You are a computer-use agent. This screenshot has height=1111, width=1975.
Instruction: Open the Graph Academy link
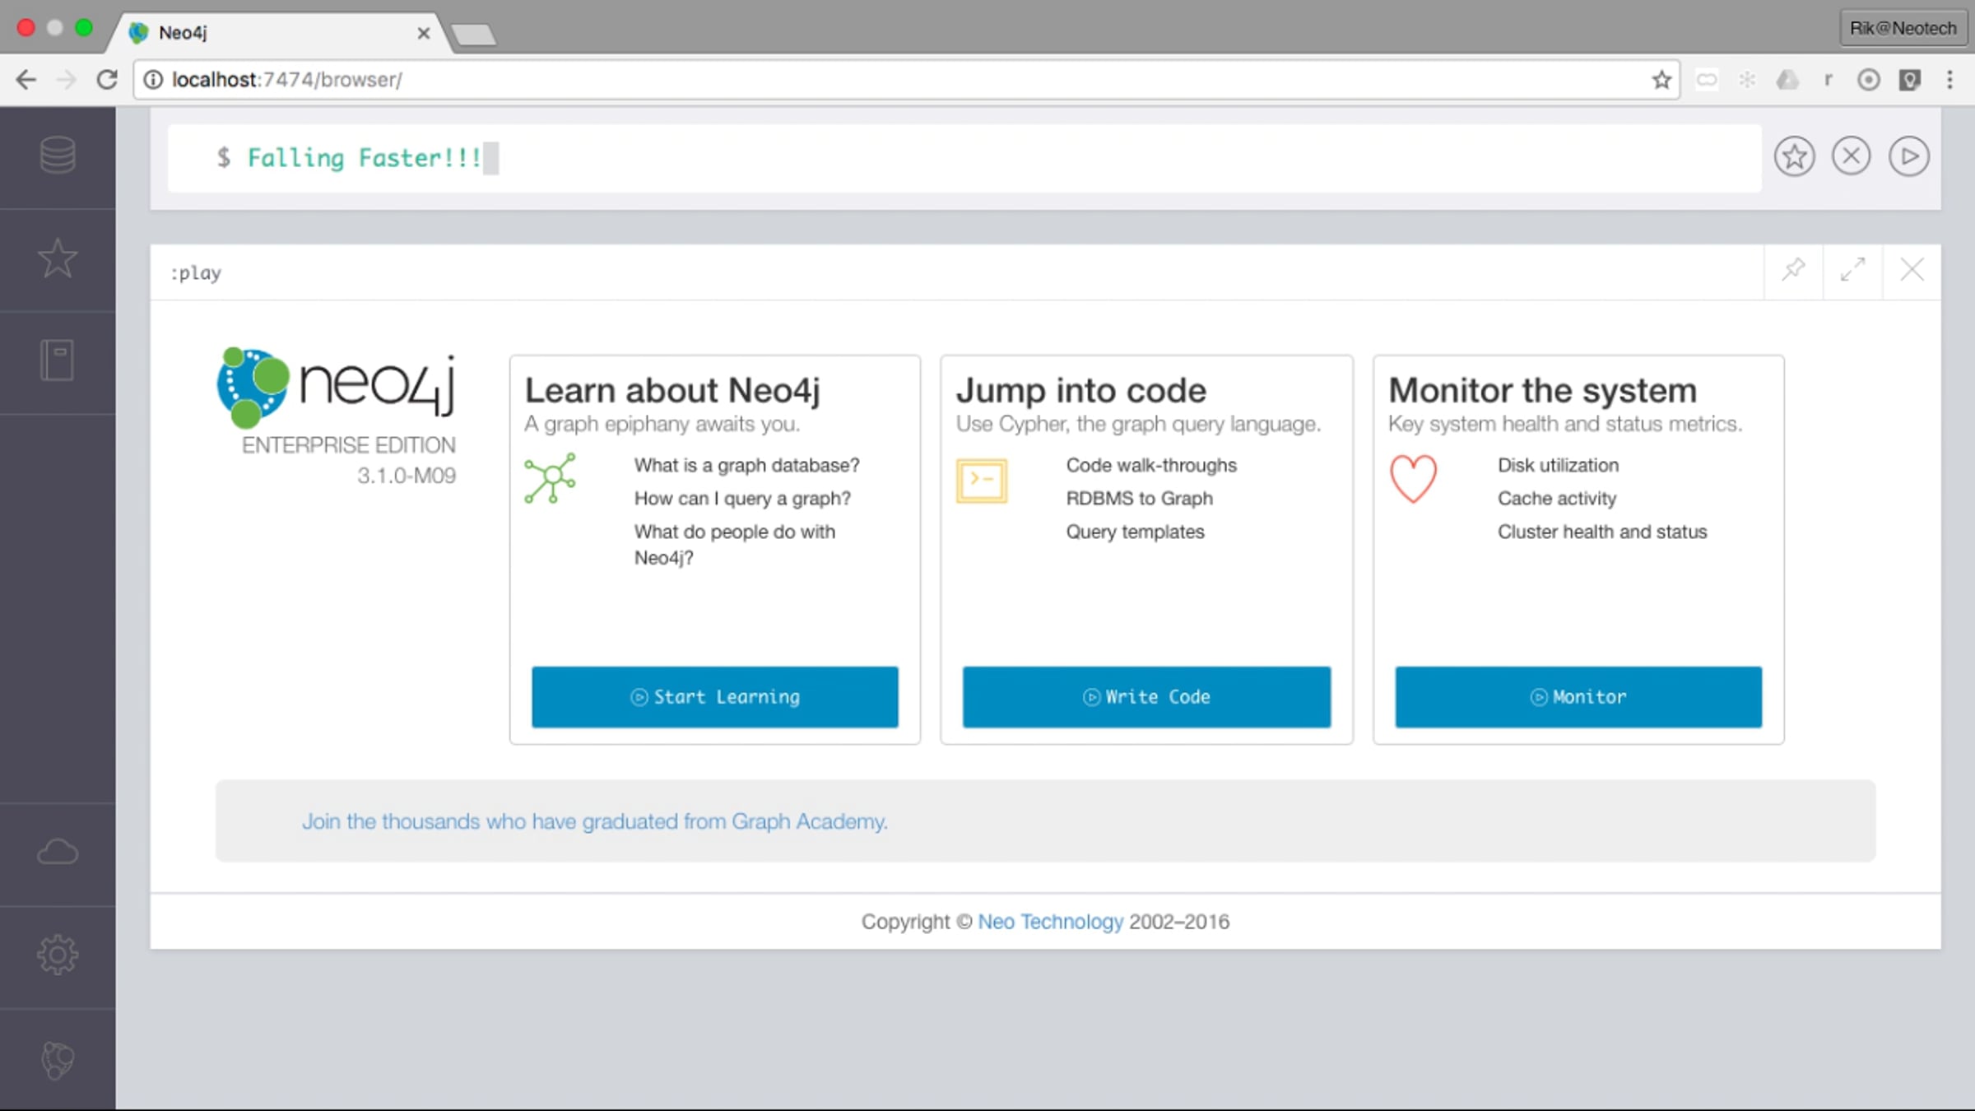(594, 821)
